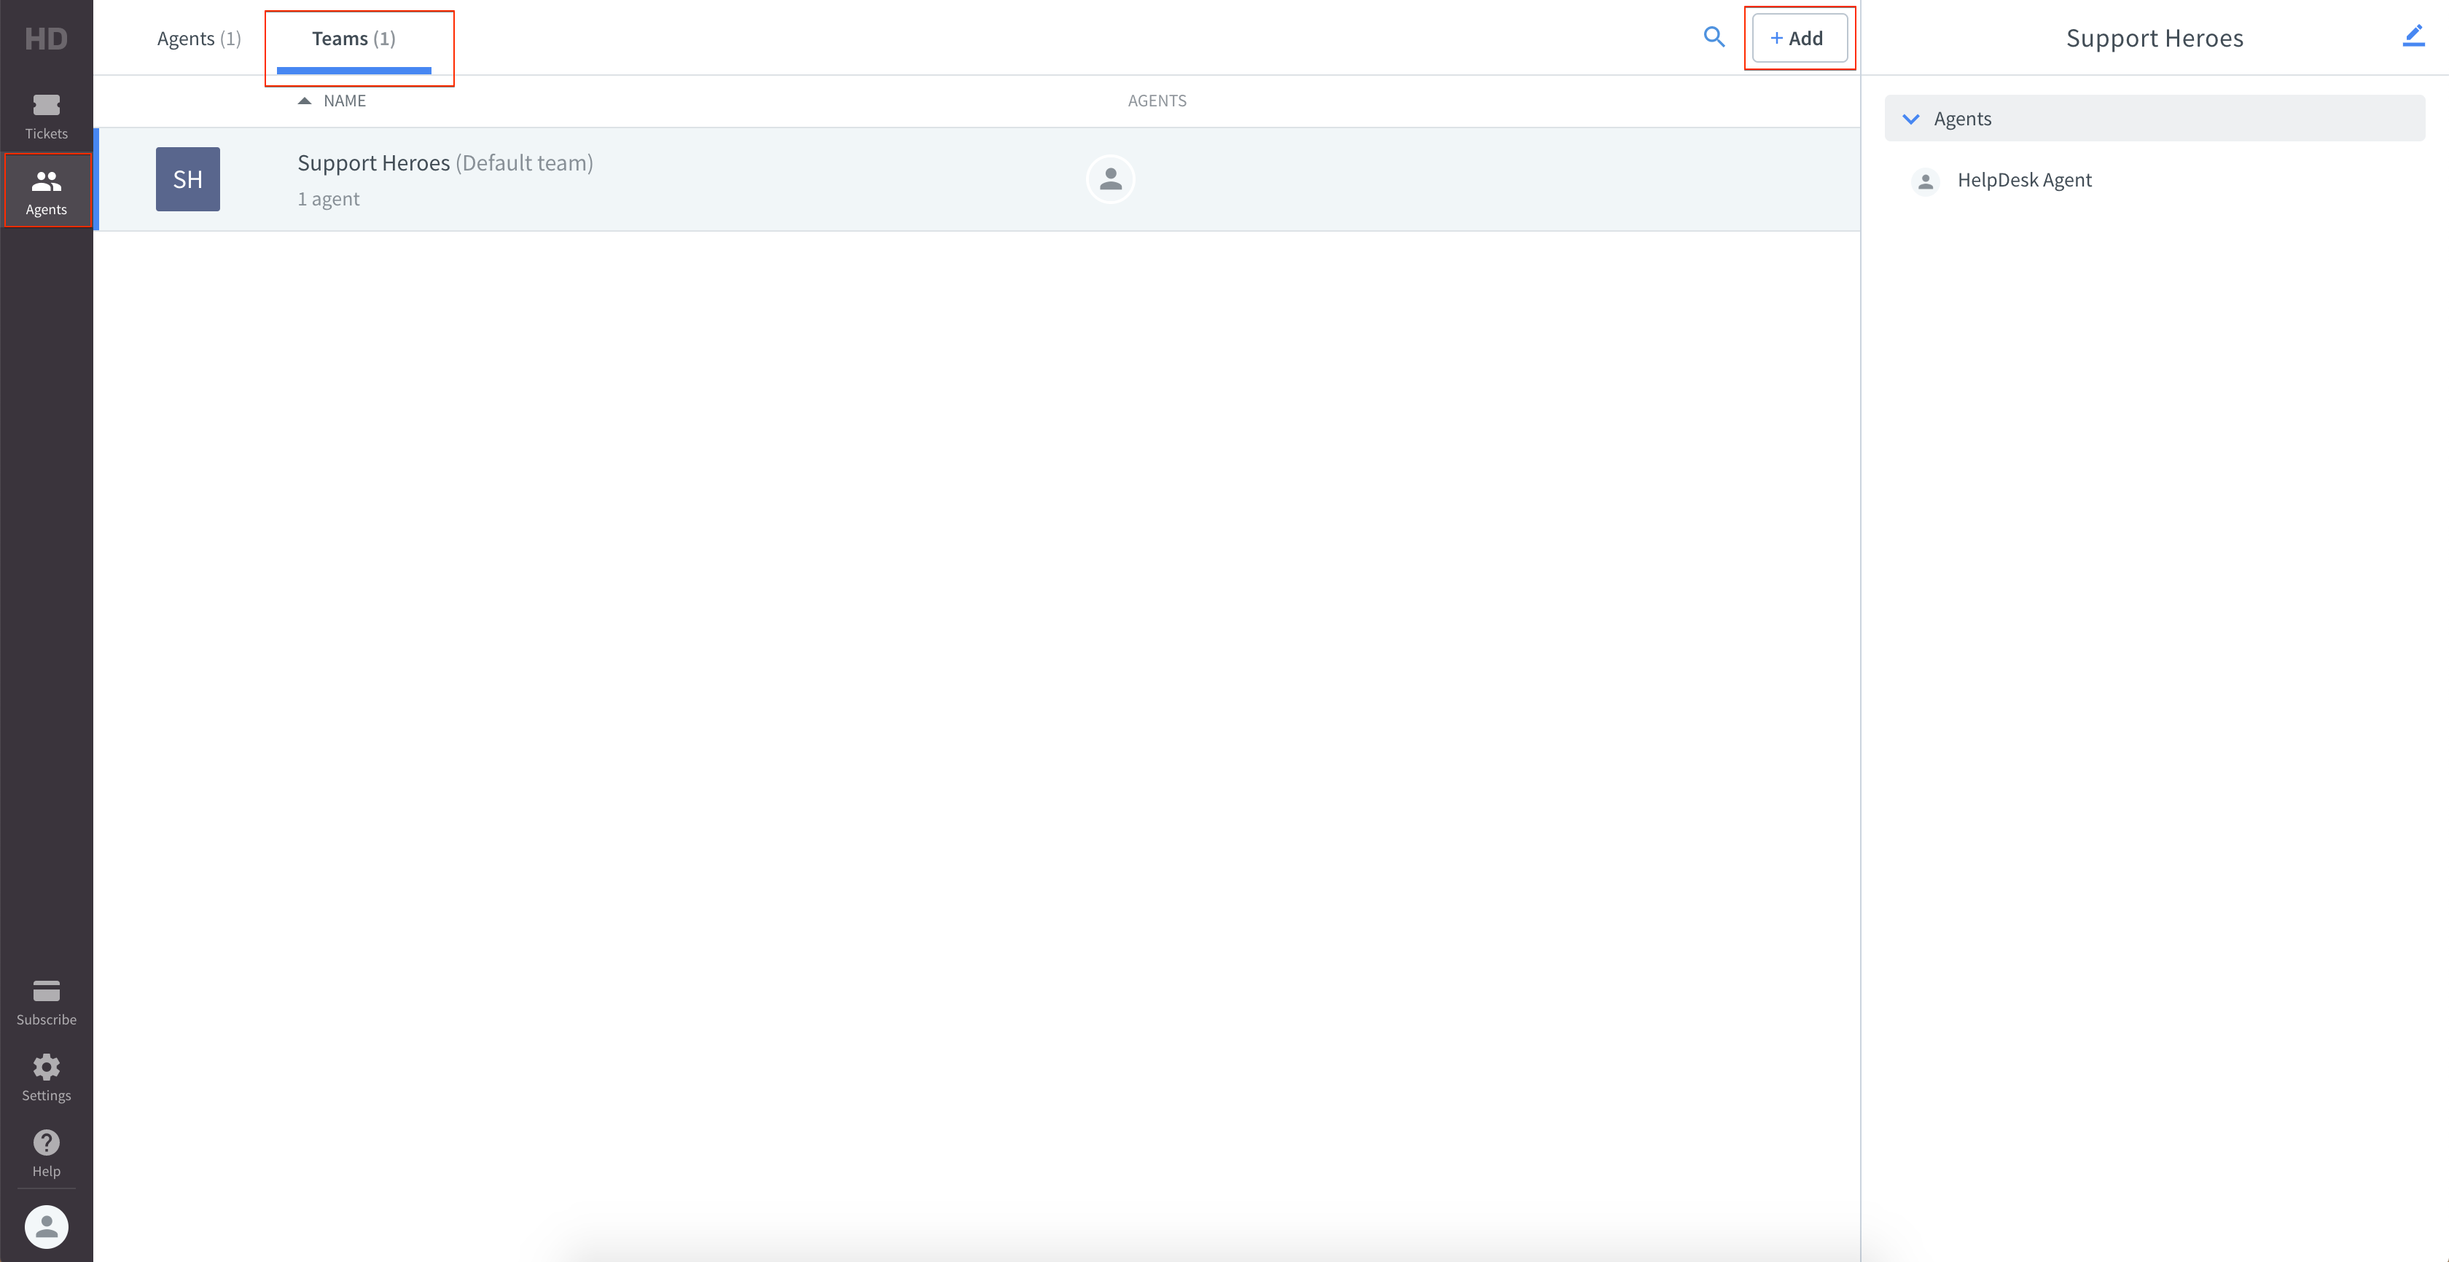2449x1262 pixels.
Task: Edit the Support Heroes team using the pencil icon
Action: [2415, 35]
